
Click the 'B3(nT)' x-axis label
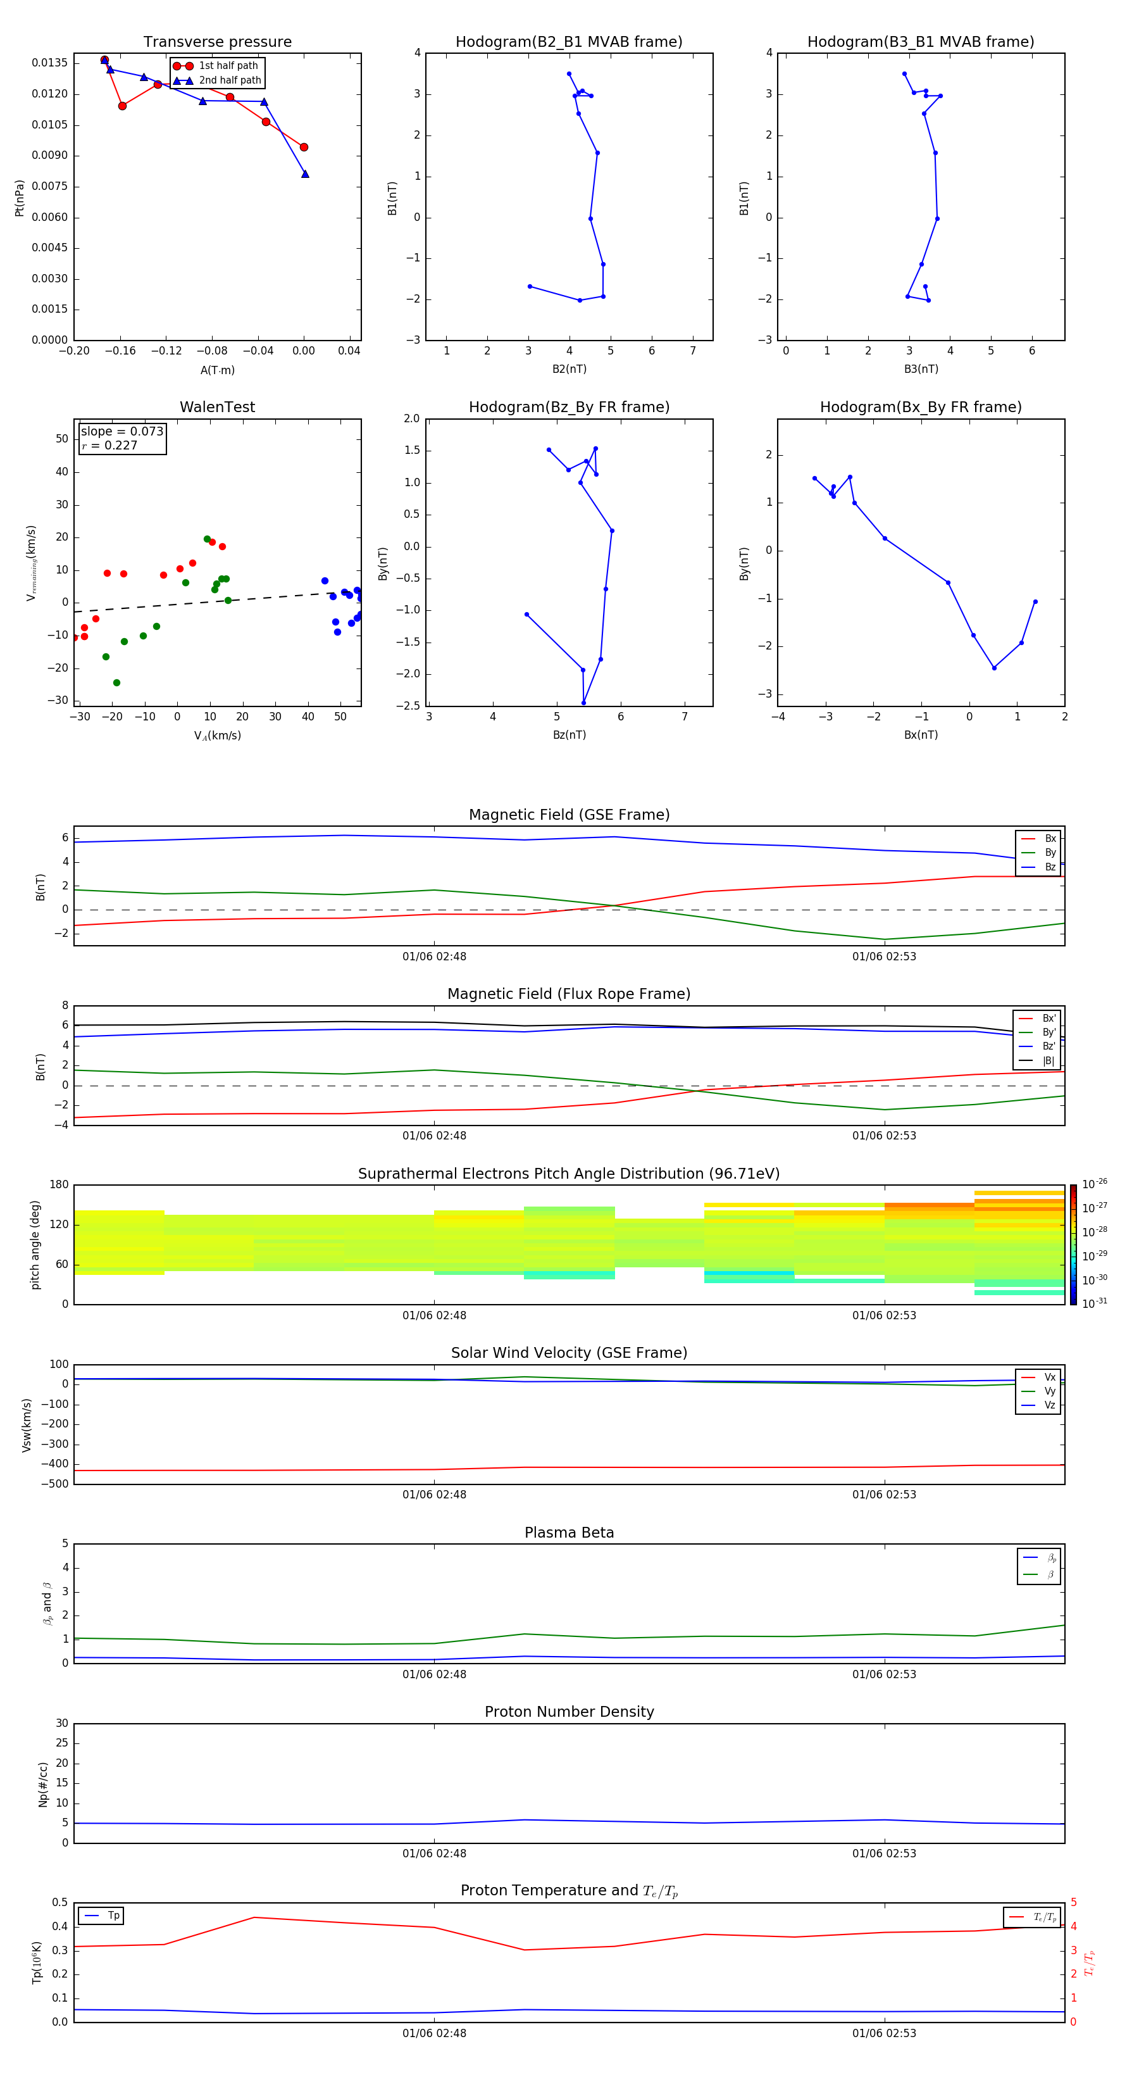pos(921,369)
